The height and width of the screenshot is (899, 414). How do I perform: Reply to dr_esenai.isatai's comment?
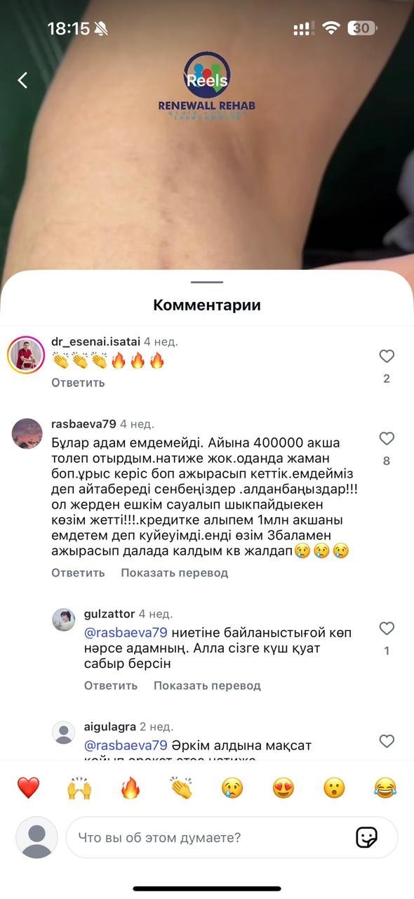(78, 383)
